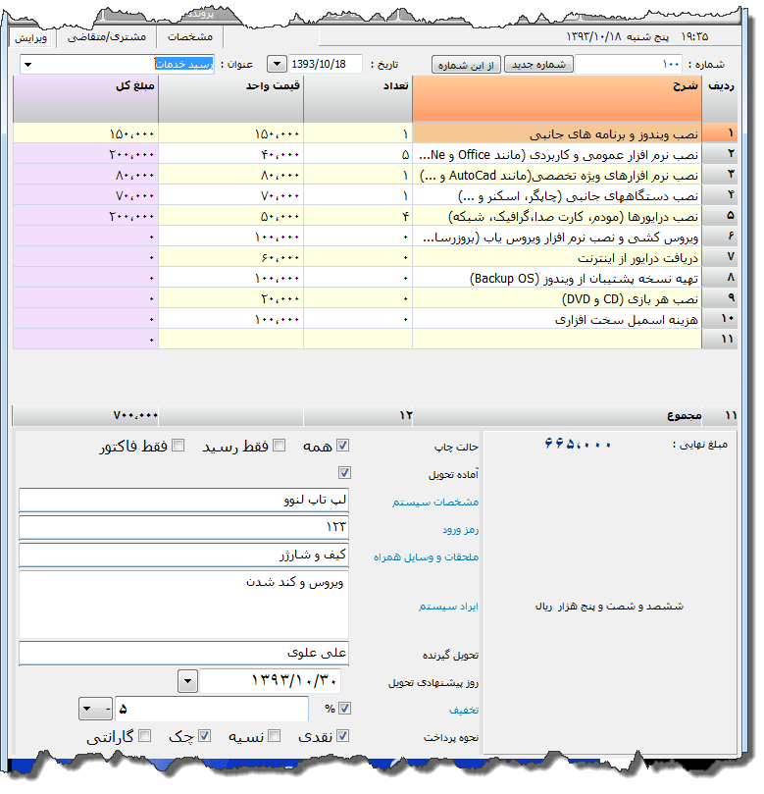The width and height of the screenshot is (764, 794).
Task: Click the discount value field showing ۵
Action: point(212,709)
